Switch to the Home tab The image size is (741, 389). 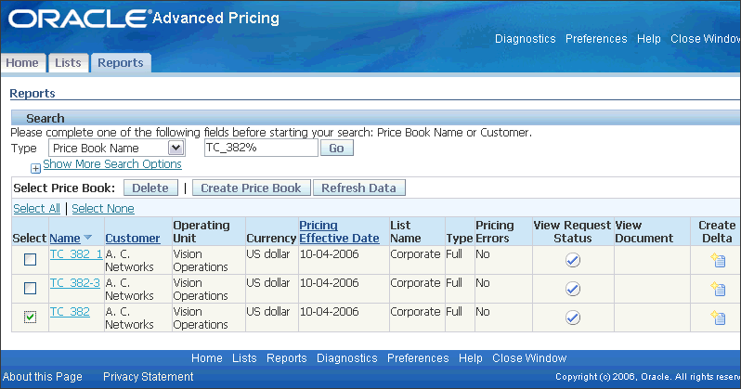tap(22, 63)
